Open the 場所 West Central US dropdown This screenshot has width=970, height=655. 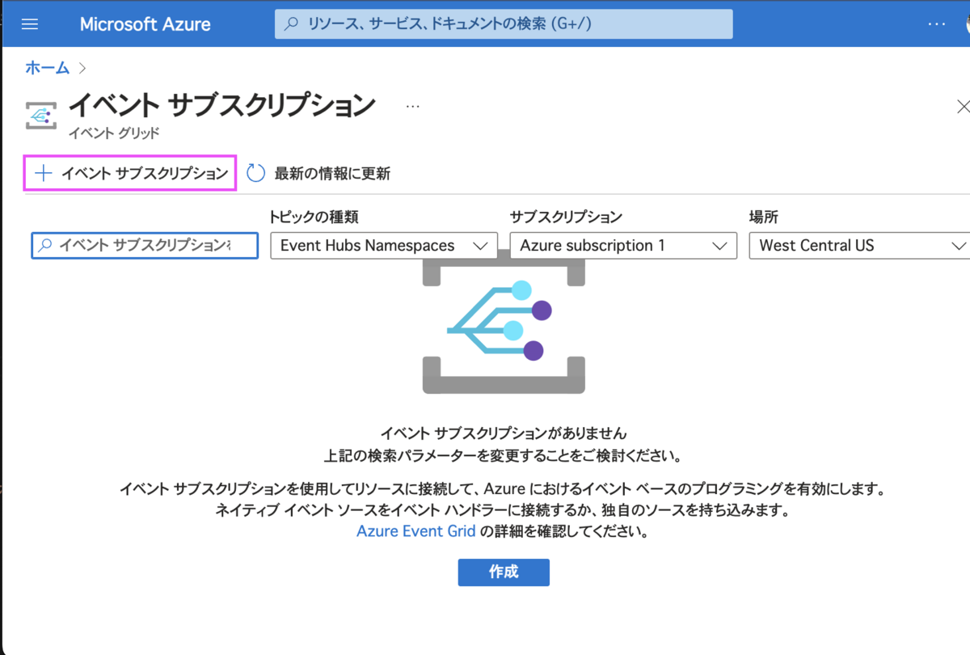click(859, 245)
